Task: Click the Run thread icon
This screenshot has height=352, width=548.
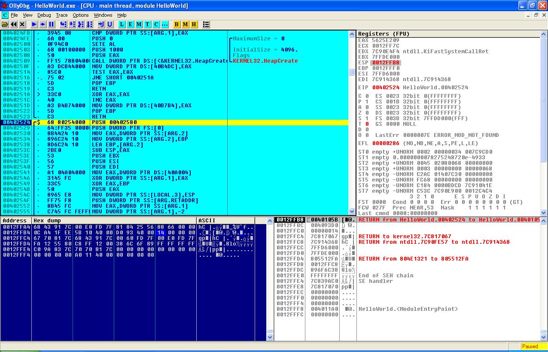Action: click(43, 24)
